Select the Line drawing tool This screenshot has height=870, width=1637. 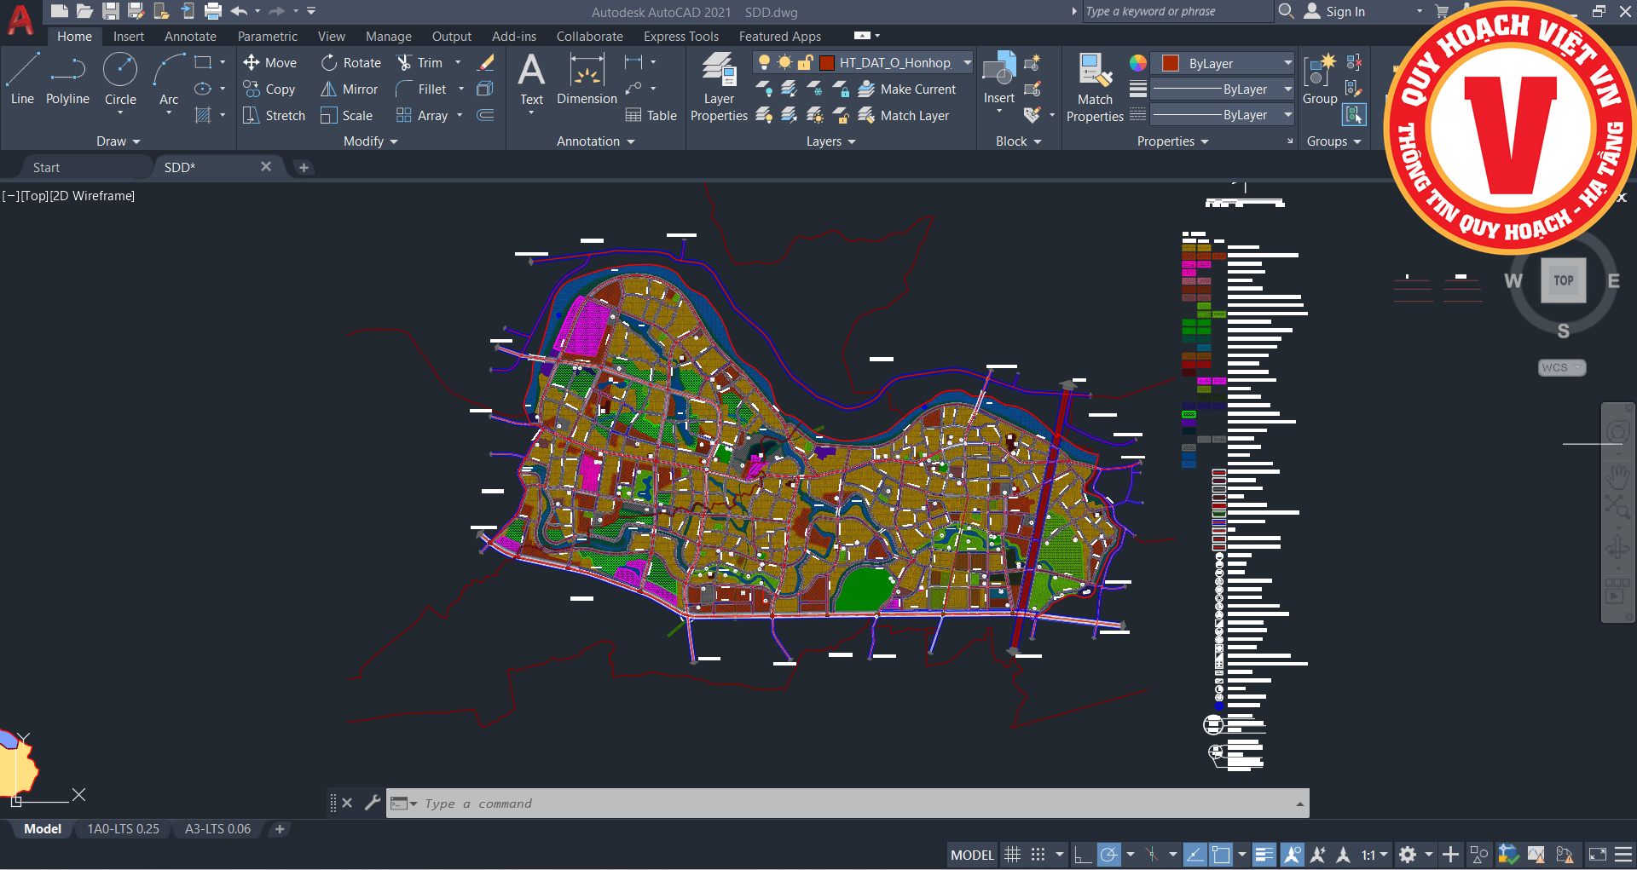[22, 78]
